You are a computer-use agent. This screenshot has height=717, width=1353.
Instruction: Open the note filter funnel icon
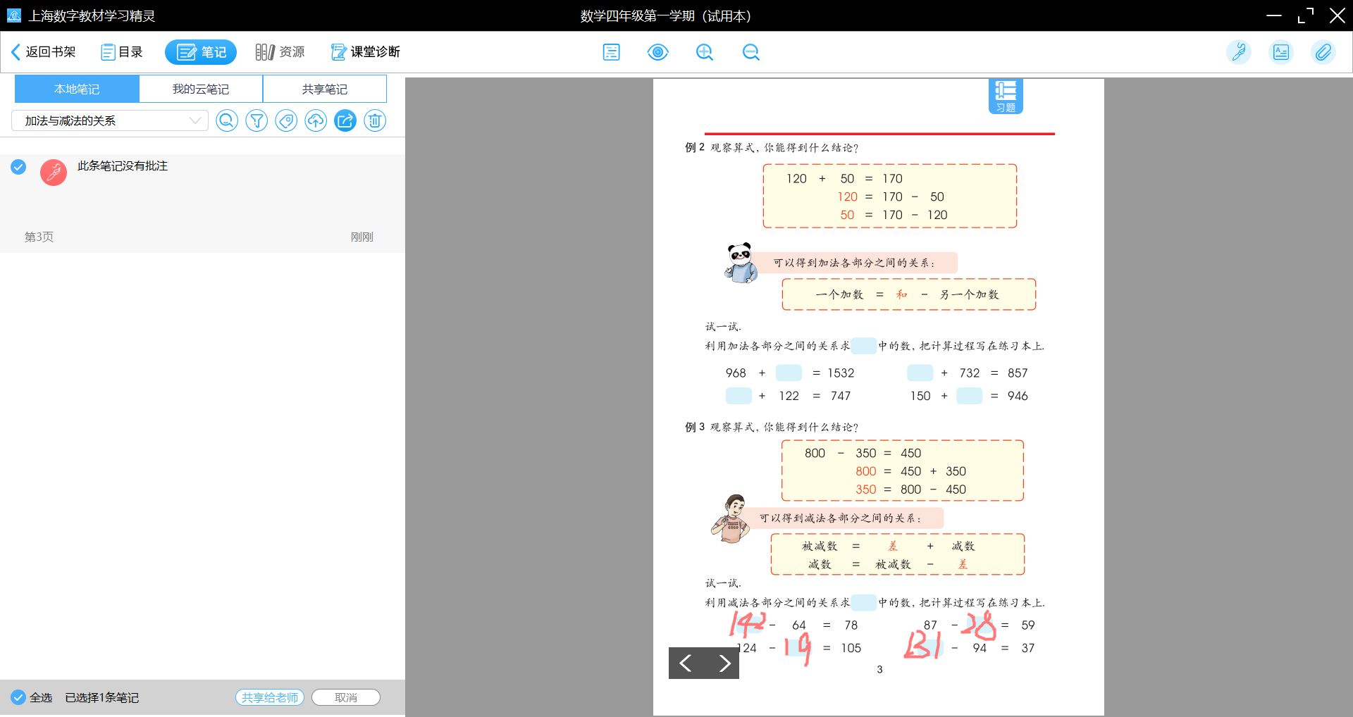point(257,121)
